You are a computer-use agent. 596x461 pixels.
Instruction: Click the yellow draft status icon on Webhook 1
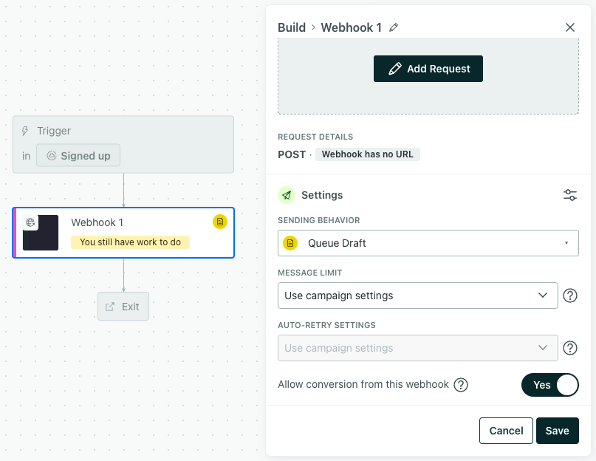(219, 222)
